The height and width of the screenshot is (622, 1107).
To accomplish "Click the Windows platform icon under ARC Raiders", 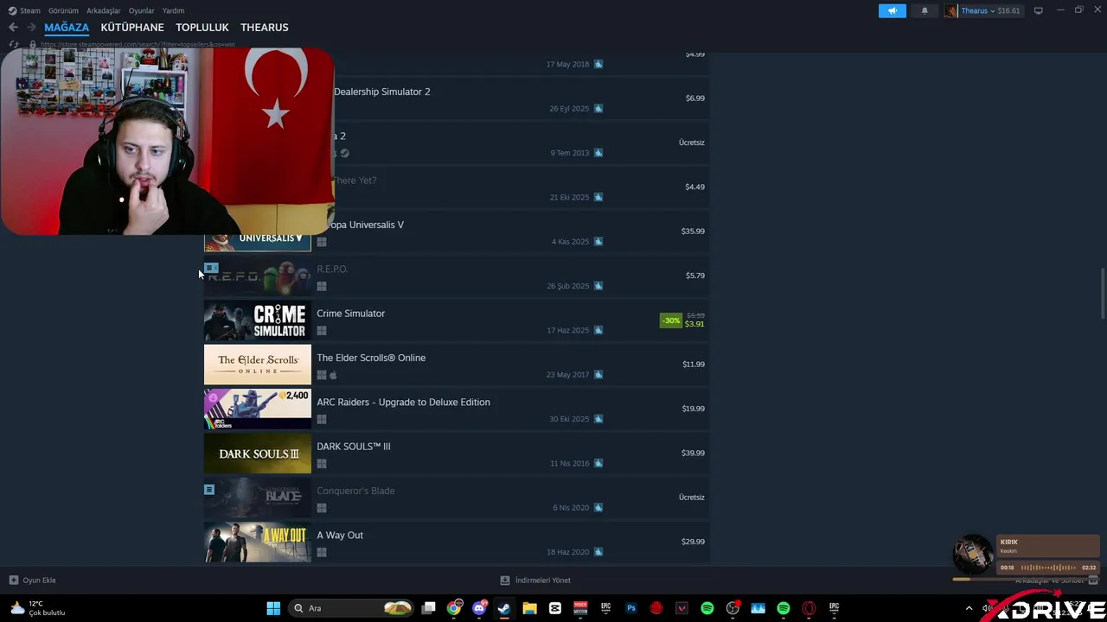I will coord(322,419).
